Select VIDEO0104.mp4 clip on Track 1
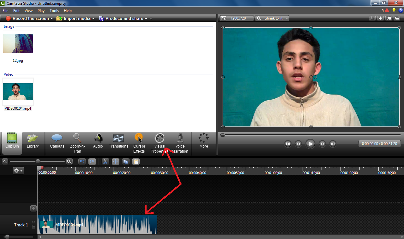Image resolution: width=404 pixels, height=239 pixels. (97, 224)
